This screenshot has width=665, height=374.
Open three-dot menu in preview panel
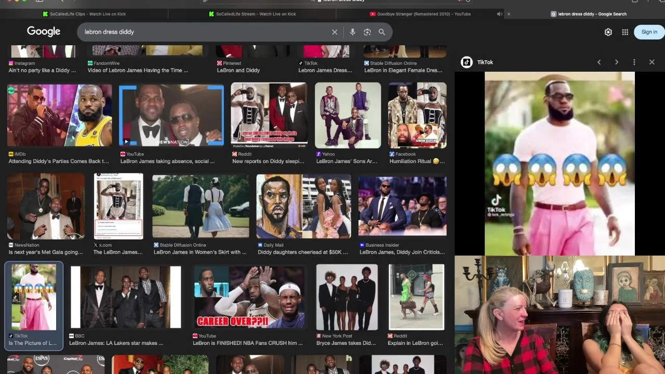(634, 62)
